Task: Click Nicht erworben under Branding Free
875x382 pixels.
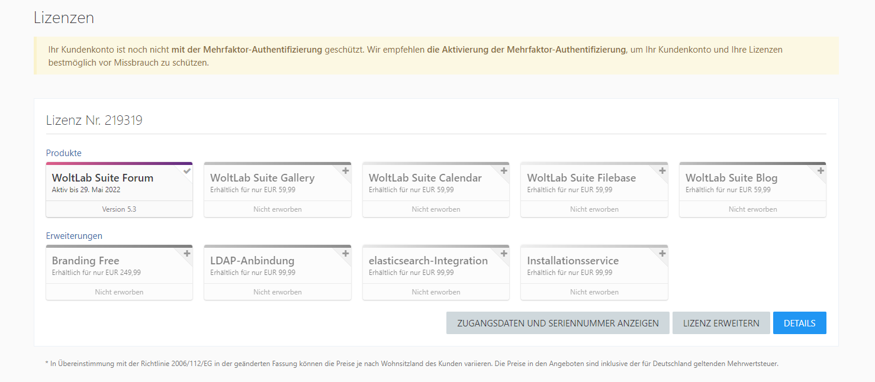Action: click(119, 292)
